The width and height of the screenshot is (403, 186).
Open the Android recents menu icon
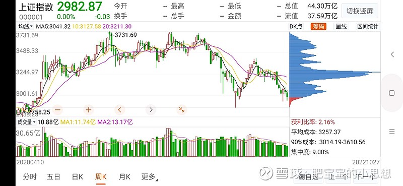(x=392, y=132)
